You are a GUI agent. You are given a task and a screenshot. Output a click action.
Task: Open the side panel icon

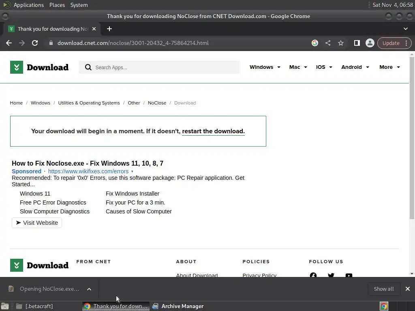[x=357, y=43]
